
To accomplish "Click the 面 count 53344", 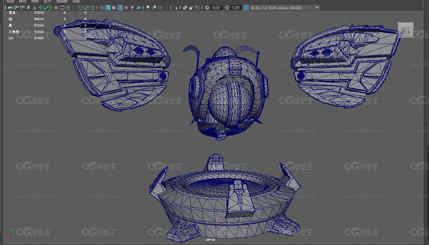I will [39, 26].
